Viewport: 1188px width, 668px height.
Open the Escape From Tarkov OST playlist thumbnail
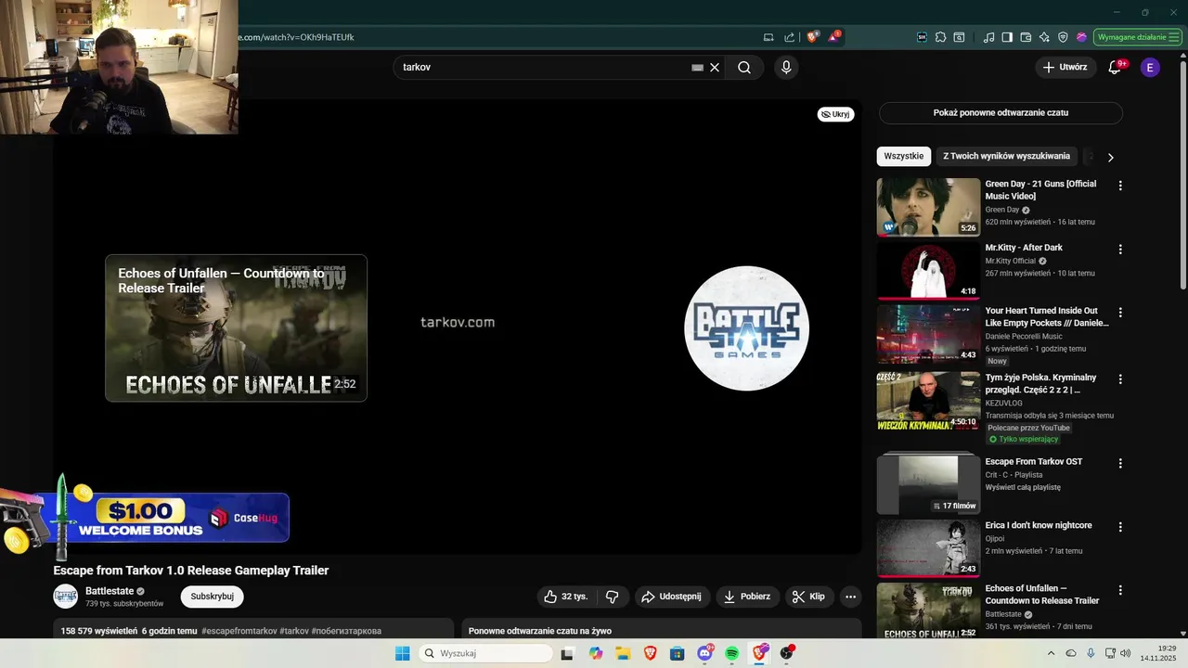(928, 482)
